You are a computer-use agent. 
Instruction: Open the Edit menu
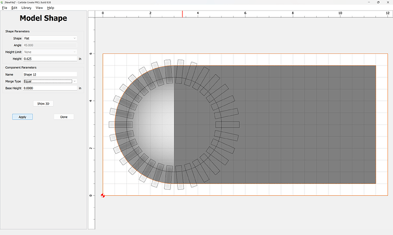point(13,8)
